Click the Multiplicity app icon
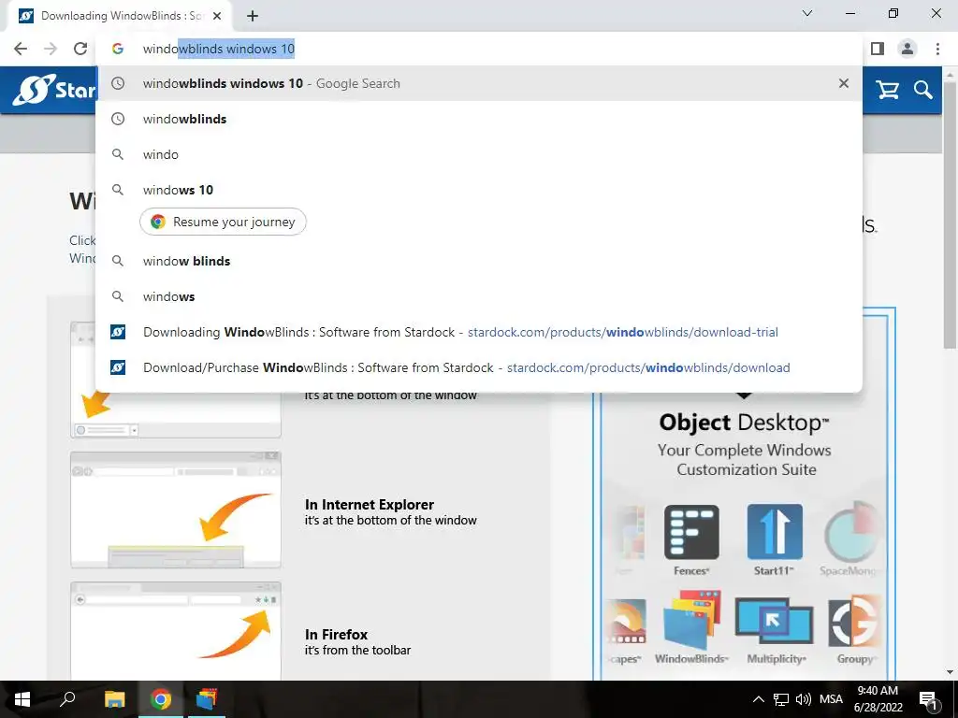958x718 pixels. click(774, 621)
